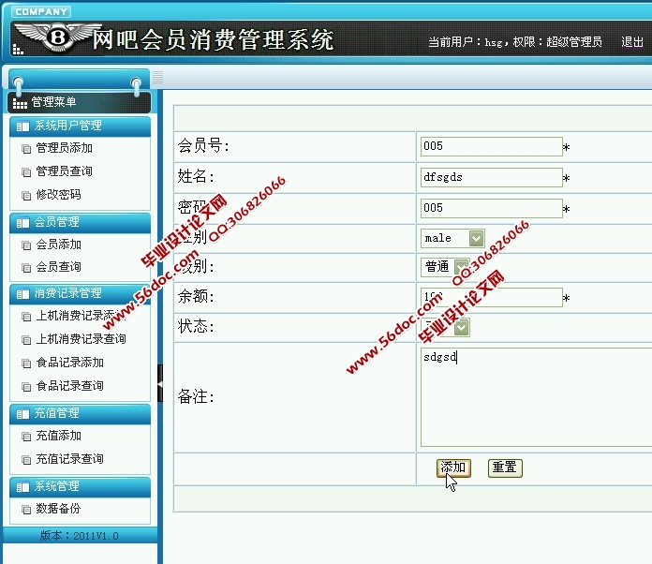Open 管理员查询 in the menu
This screenshot has height=564, width=652.
point(64,171)
